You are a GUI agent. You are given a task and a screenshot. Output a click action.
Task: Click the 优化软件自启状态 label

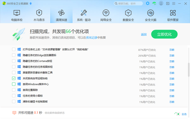[55, 113]
